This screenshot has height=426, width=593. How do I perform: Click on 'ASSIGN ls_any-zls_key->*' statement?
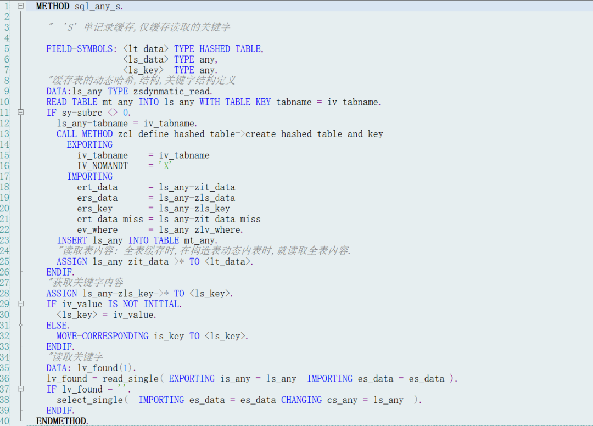pos(108,293)
